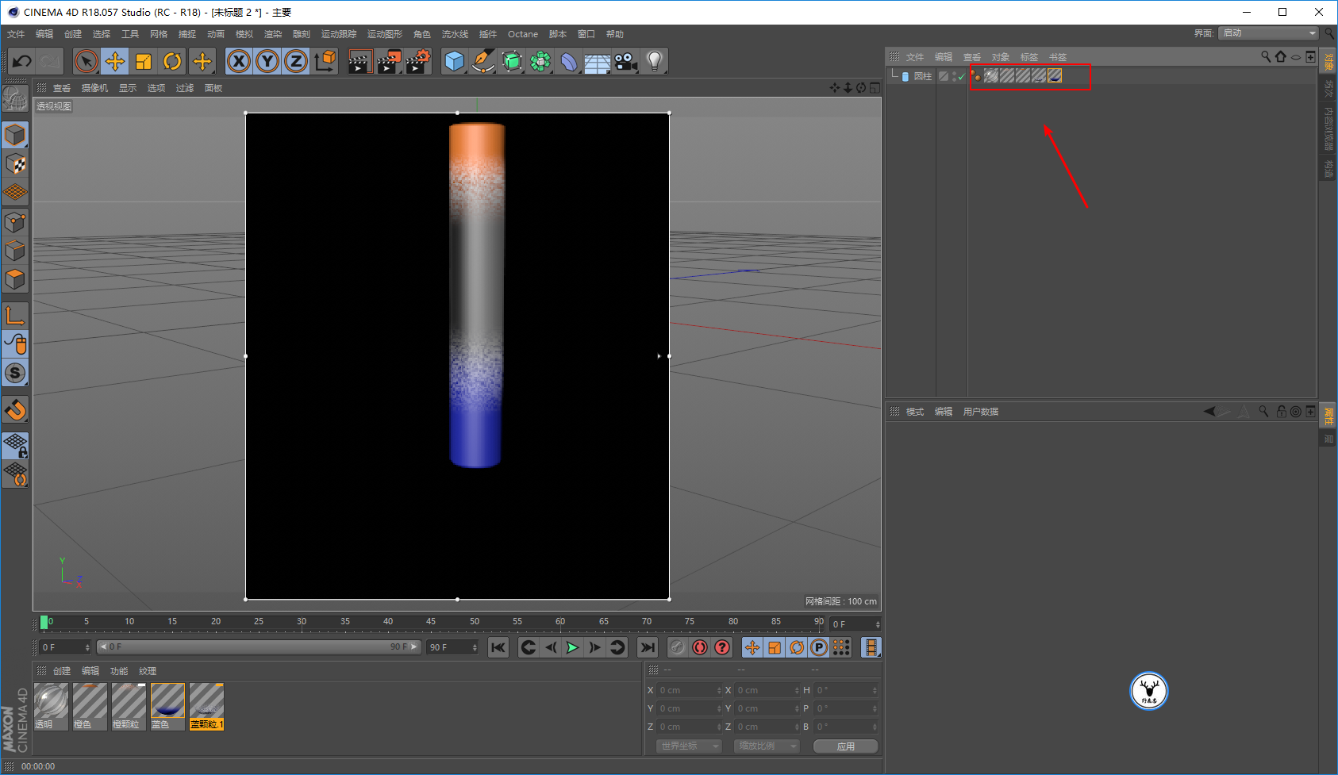Click the 应用 apply button
This screenshot has height=775, width=1338.
pos(846,746)
